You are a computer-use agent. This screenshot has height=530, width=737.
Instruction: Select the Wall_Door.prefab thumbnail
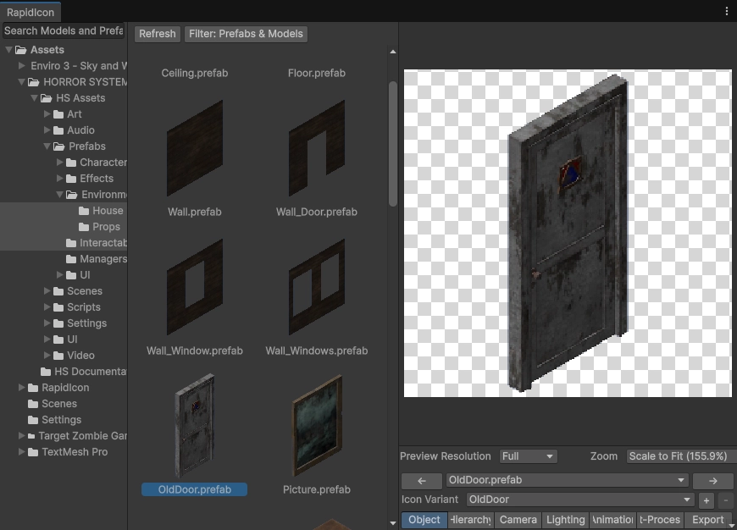coord(316,148)
